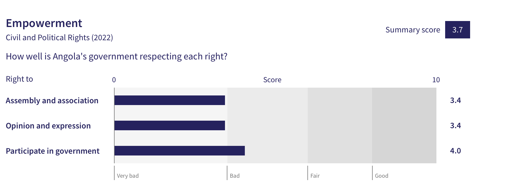The width and height of the screenshot is (505, 190).
Task: Click the Fair scale label
Action: pos(315,176)
